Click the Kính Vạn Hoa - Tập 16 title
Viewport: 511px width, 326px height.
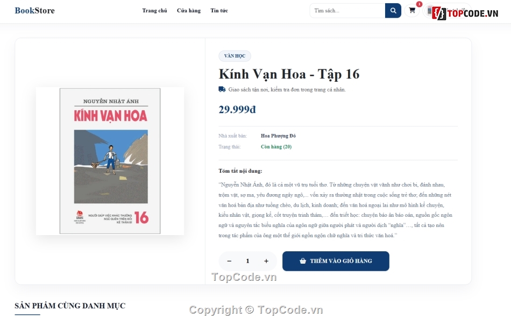pos(289,74)
